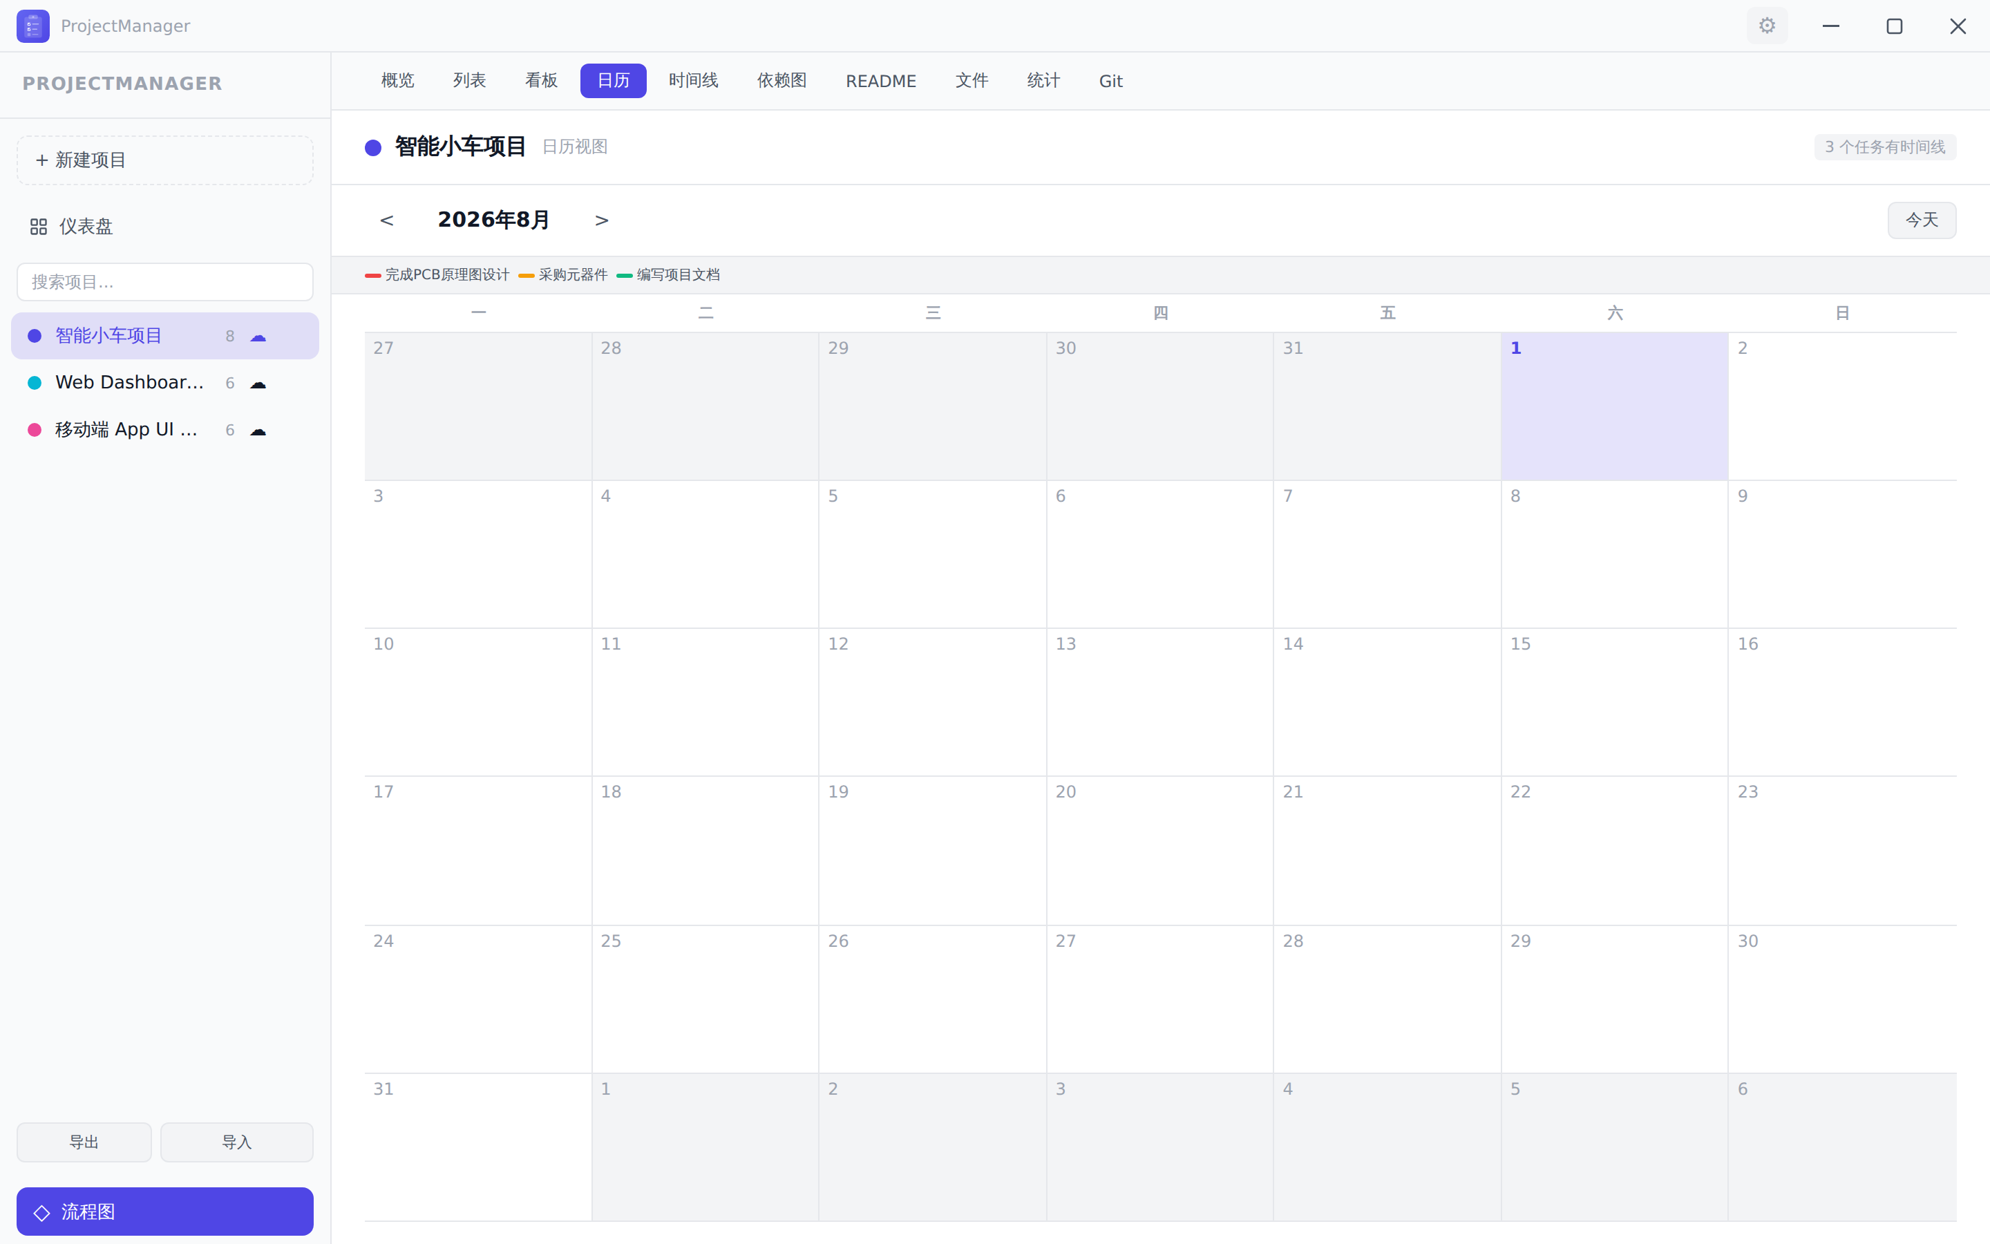This screenshot has height=1244, width=1990.
Task: Select August 31 calendar cell
Action: pos(479,1147)
